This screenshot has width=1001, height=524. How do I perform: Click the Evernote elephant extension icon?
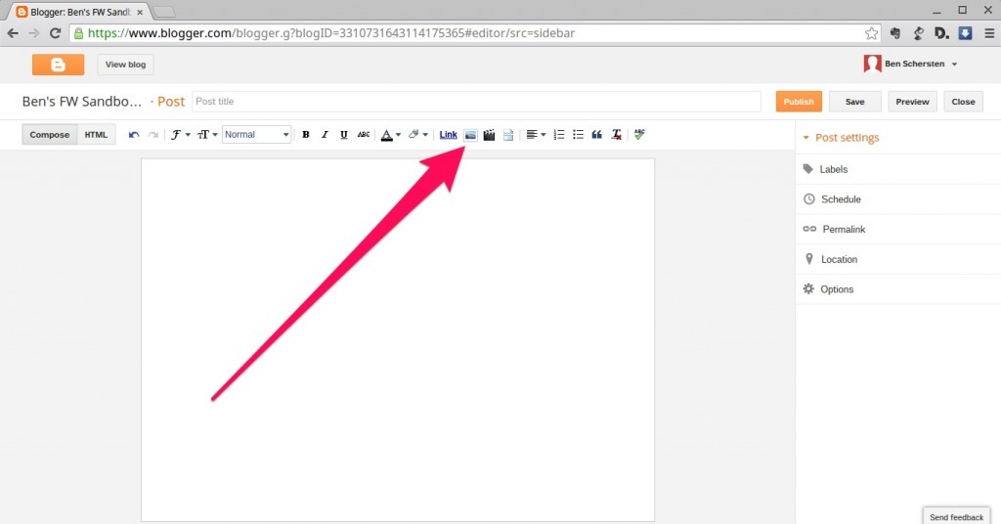point(895,33)
